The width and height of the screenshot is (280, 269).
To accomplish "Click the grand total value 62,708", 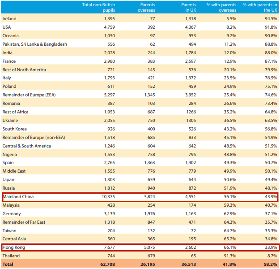I will (x=108, y=265).
